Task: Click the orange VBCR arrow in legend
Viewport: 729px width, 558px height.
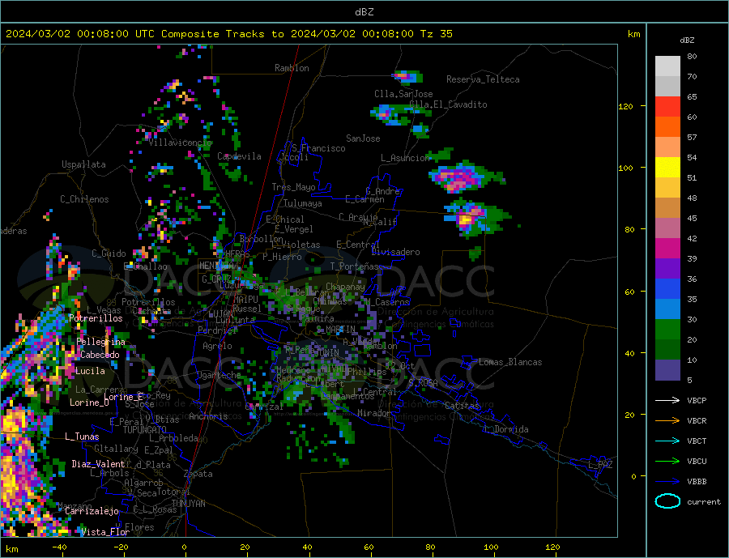Action: point(667,421)
